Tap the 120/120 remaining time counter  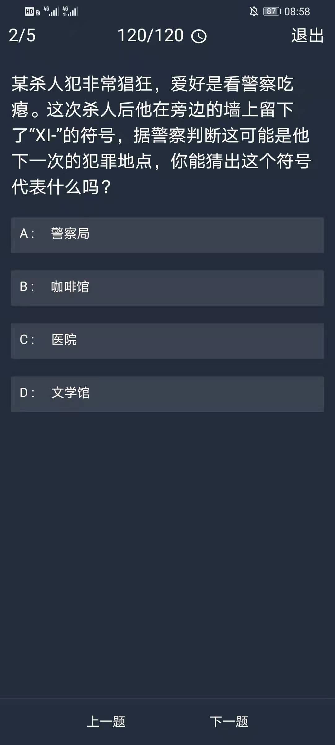(x=151, y=35)
